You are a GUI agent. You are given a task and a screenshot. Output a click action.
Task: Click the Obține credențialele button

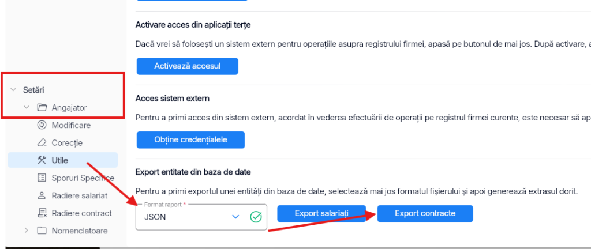point(190,140)
